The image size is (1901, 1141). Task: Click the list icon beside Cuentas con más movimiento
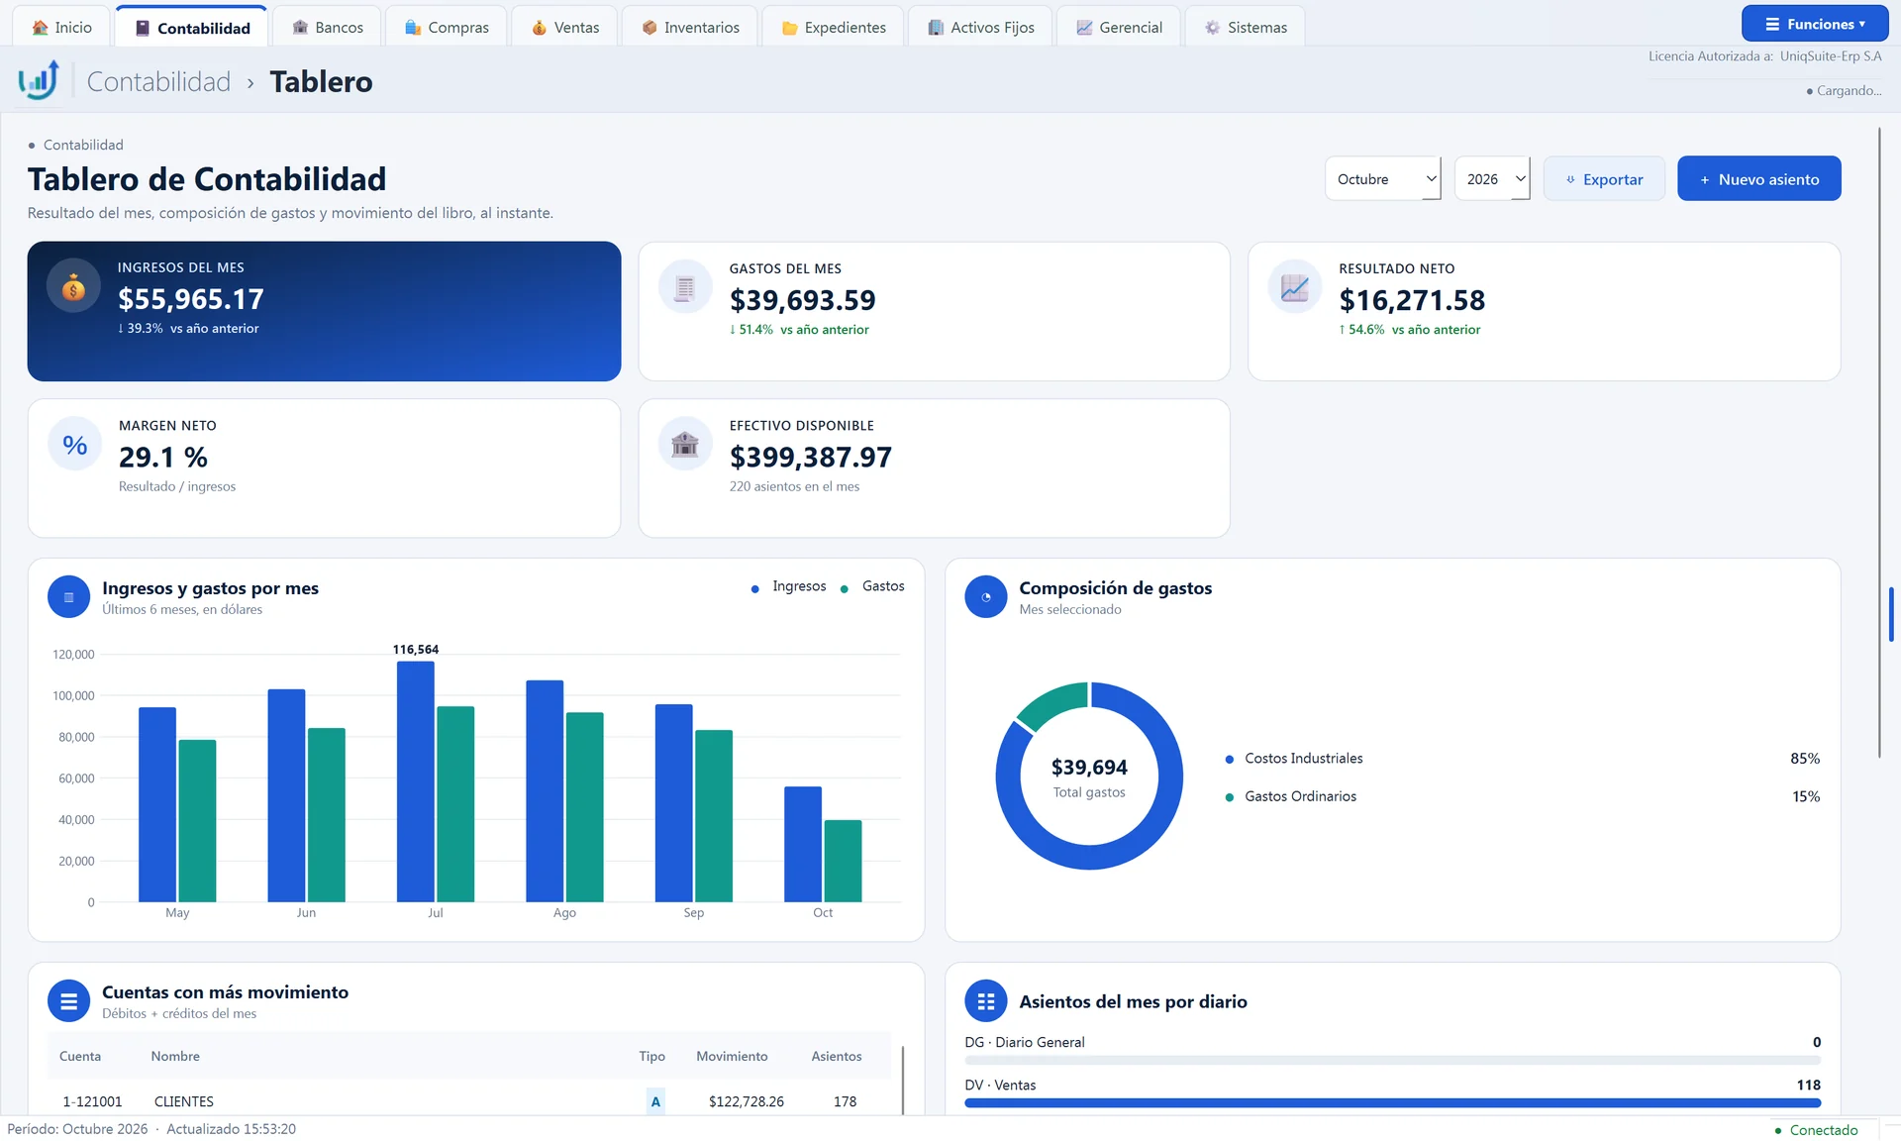pyautogui.click(x=69, y=1001)
